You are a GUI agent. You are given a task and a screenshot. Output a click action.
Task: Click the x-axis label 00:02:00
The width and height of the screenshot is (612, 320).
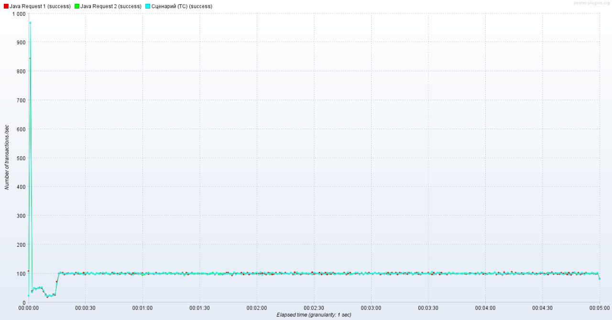257,308
